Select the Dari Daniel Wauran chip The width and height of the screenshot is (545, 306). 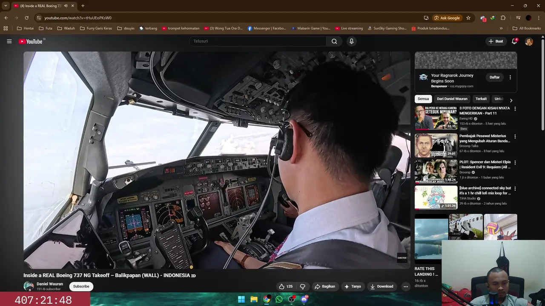(452, 99)
